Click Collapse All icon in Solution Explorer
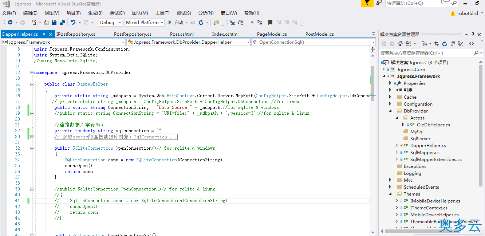Screen dimensions: 485x236 pyautogui.click(x=453, y=44)
